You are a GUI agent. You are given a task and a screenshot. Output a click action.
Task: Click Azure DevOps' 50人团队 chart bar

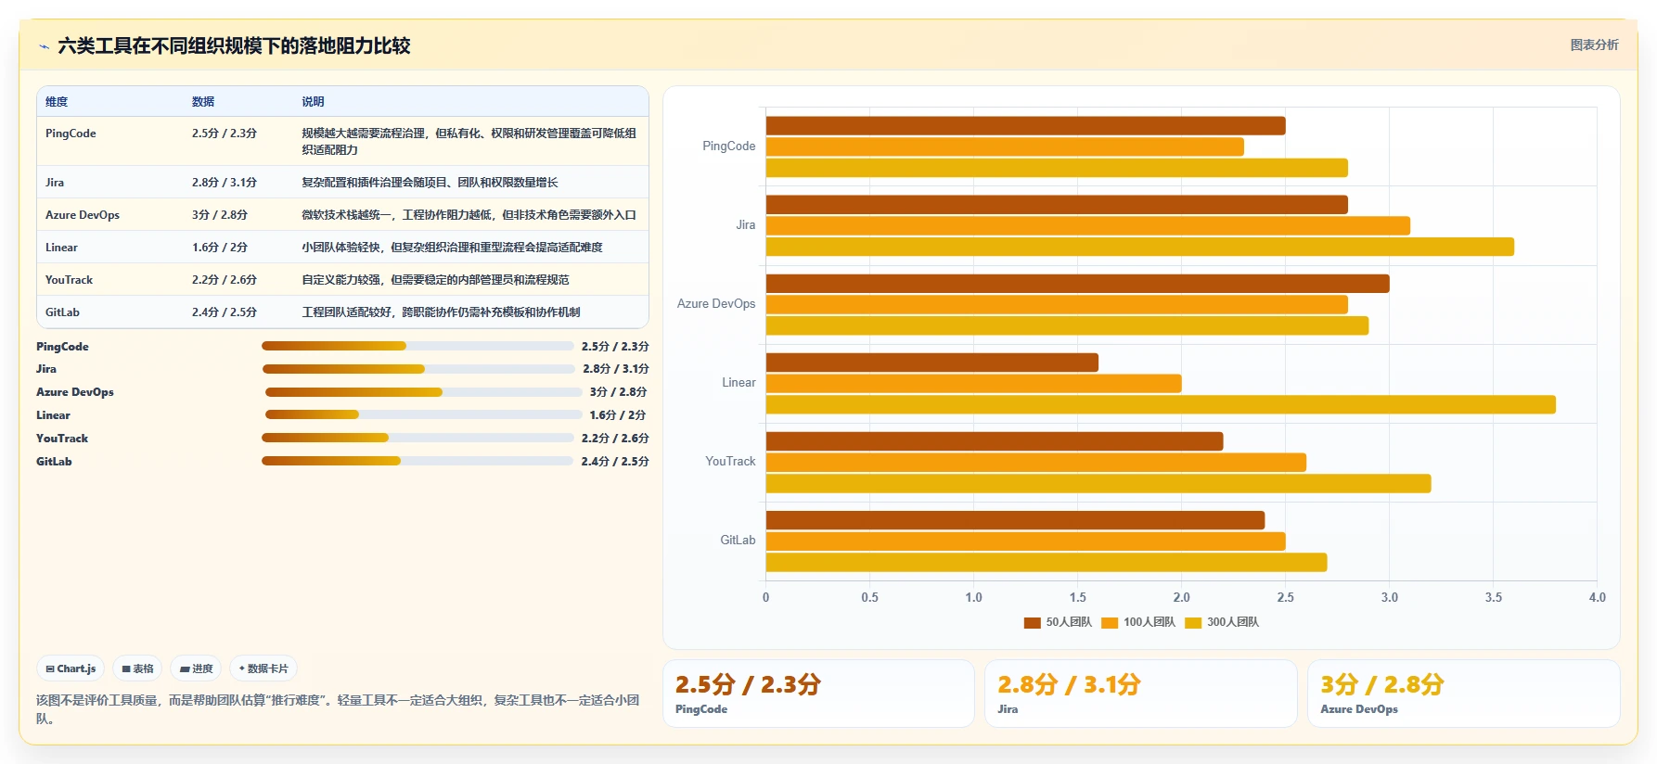click(x=1077, y=284)
